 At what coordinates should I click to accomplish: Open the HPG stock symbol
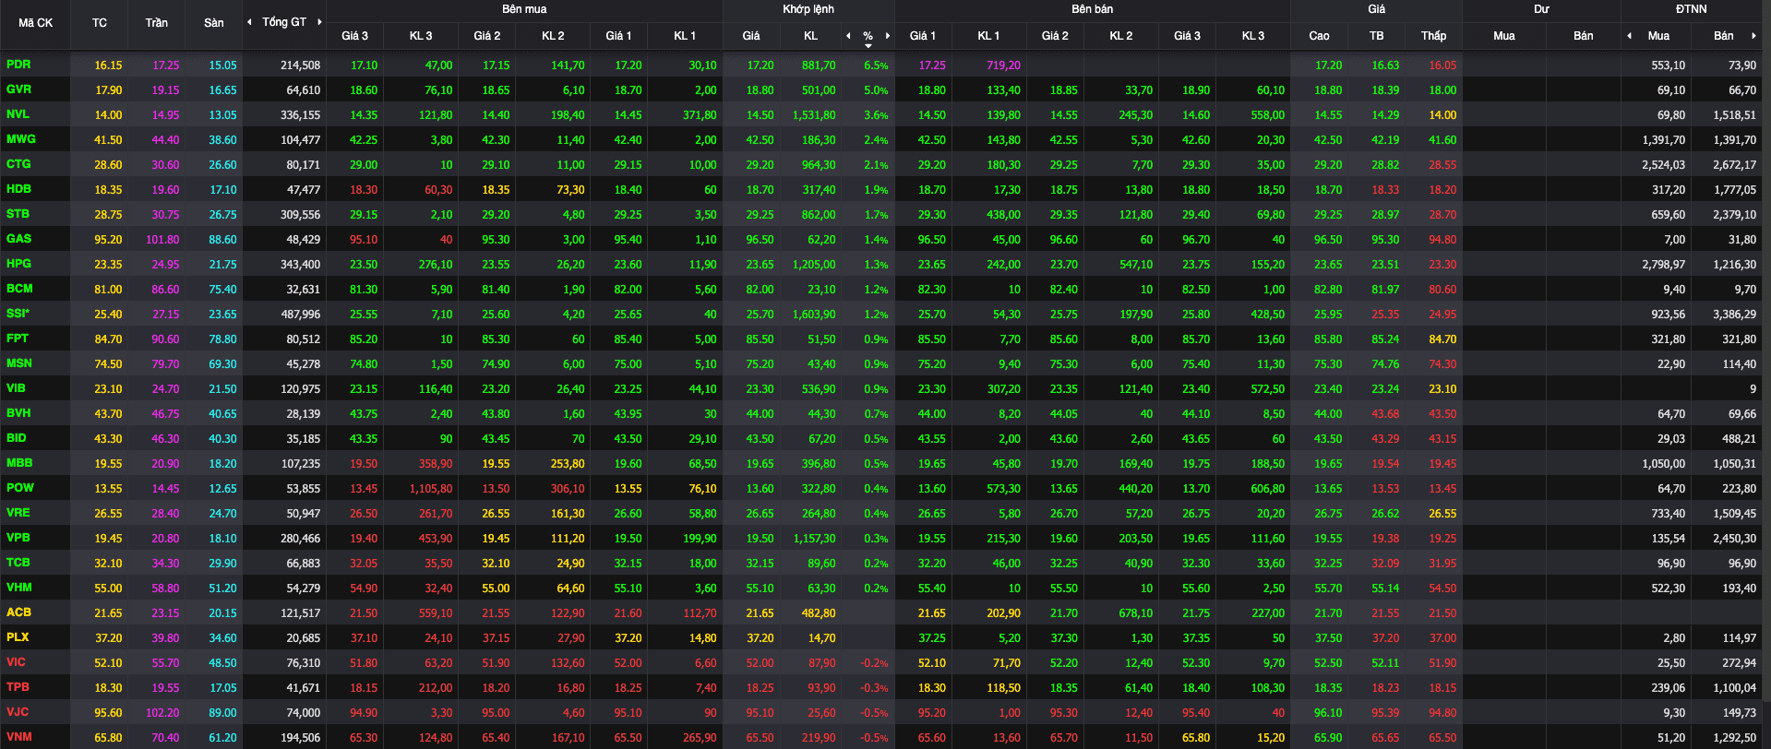[x=18, y=264]
